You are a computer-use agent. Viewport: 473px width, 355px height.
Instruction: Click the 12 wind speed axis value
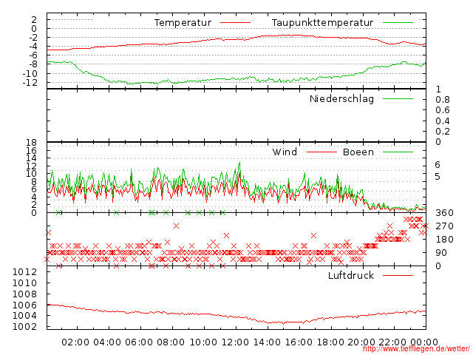32,166
